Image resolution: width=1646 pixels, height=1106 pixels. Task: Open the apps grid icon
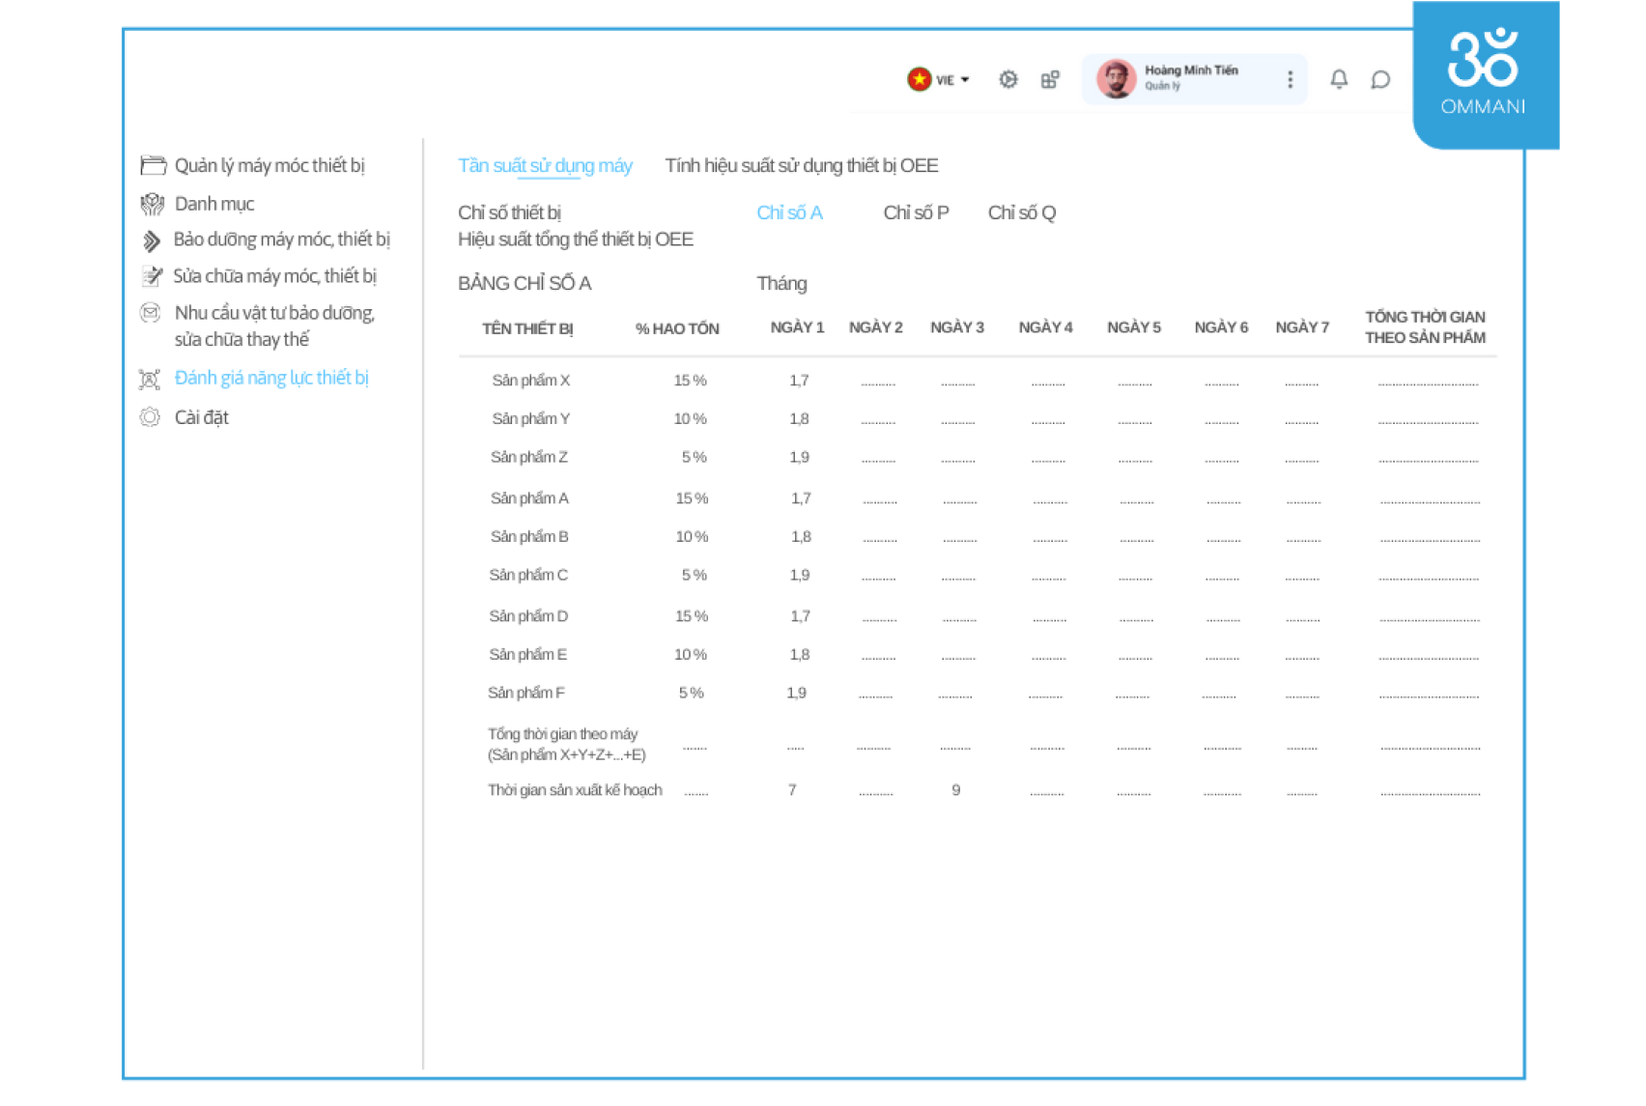tap(1050, 79)
